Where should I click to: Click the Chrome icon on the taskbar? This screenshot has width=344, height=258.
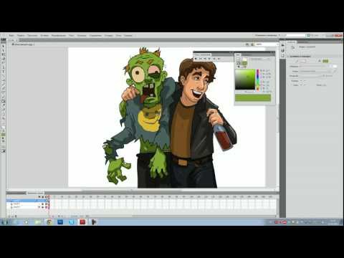[x=49, y=222]
